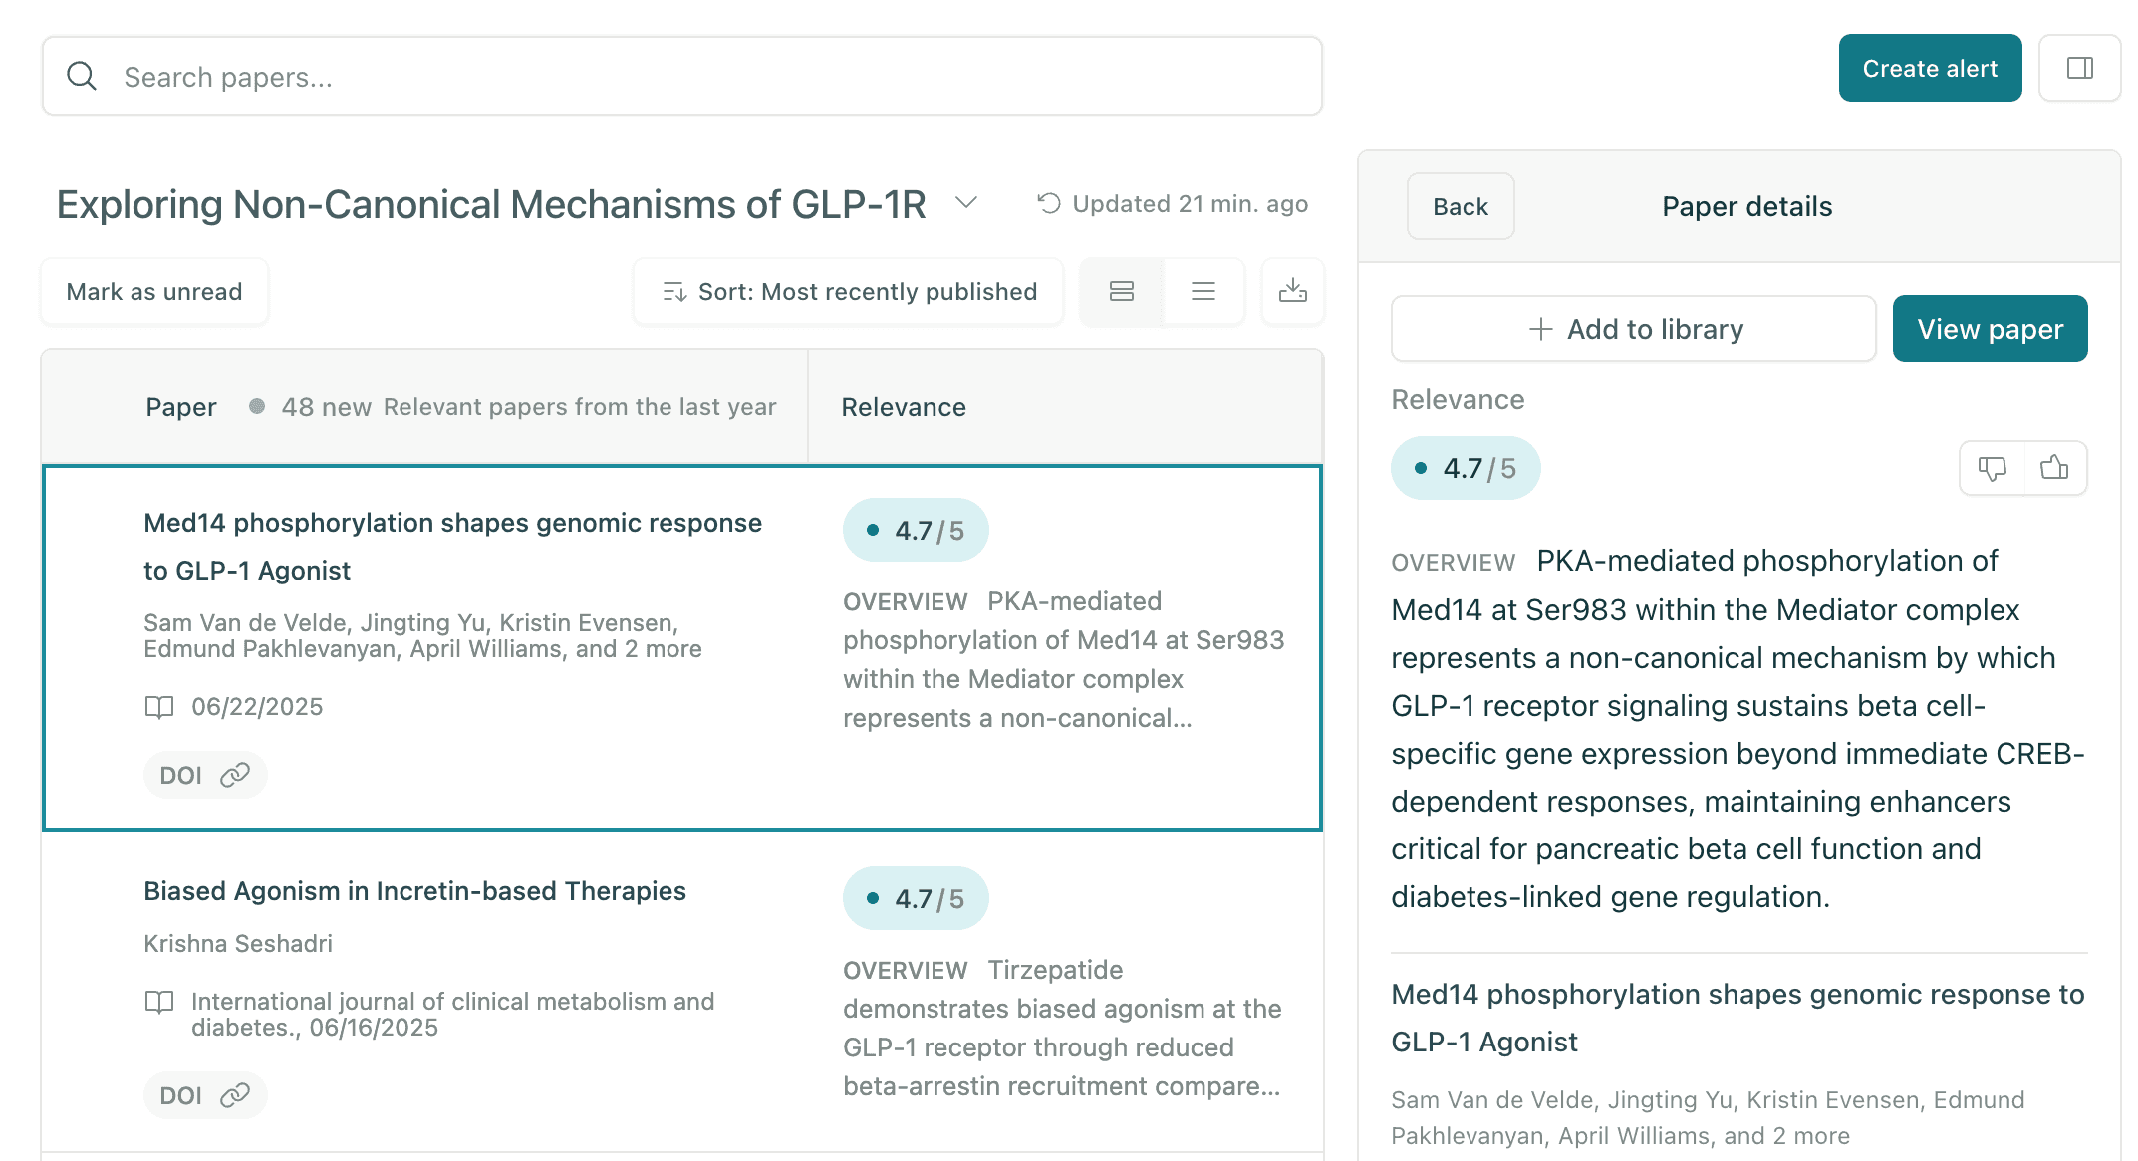The width and height of the screenshot is (2138, 1161).
Task: Click the thumbs up relevance feedback
Action: pos(2054,468)
